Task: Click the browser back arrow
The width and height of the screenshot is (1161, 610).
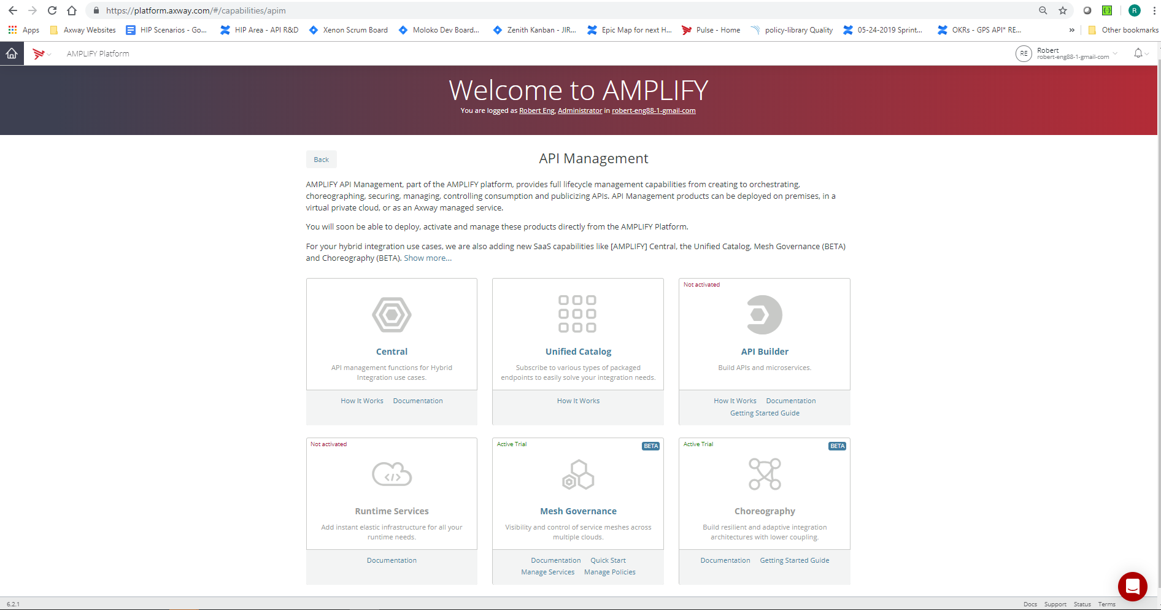Action: coord(13,10)
